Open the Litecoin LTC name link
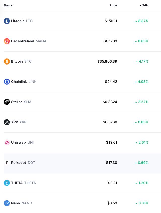 point(22,21)
